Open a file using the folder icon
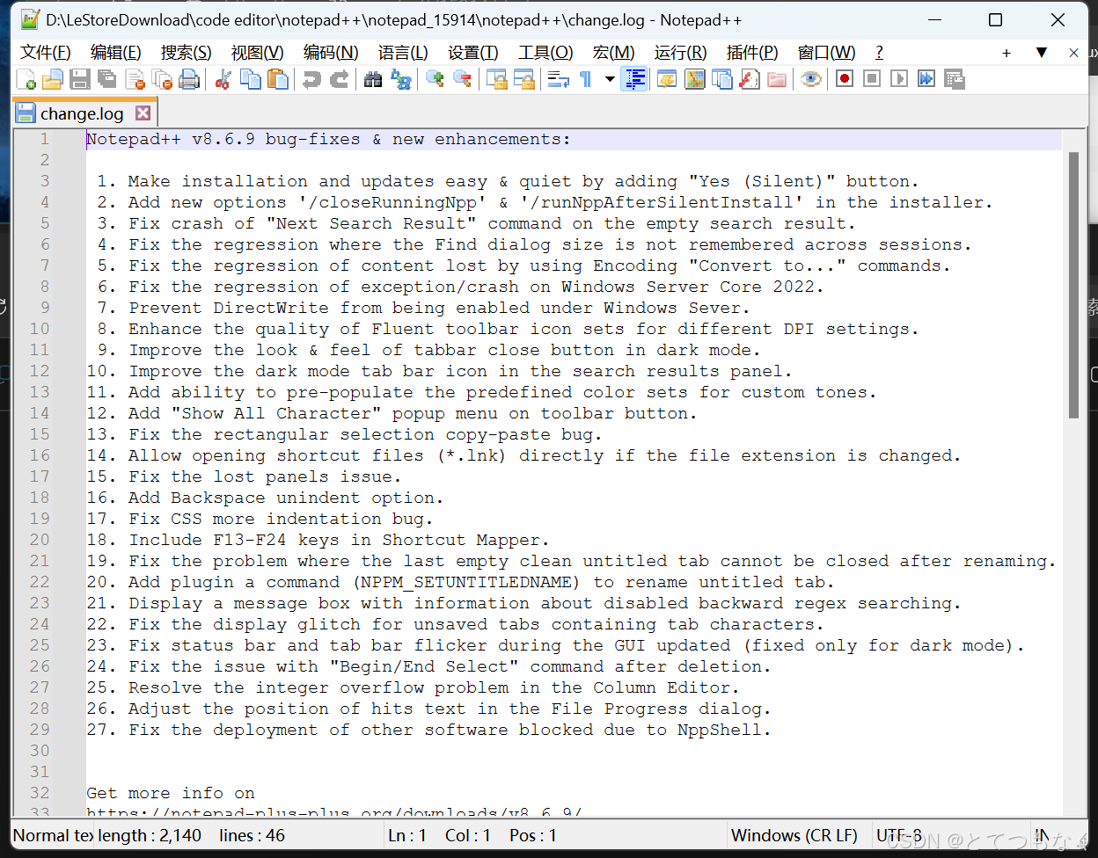 [53, 80]
